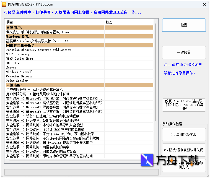Click the progress bar at window bottom
Screen dimensions: 210x178
pyautogui.click(x=81, y=172)
